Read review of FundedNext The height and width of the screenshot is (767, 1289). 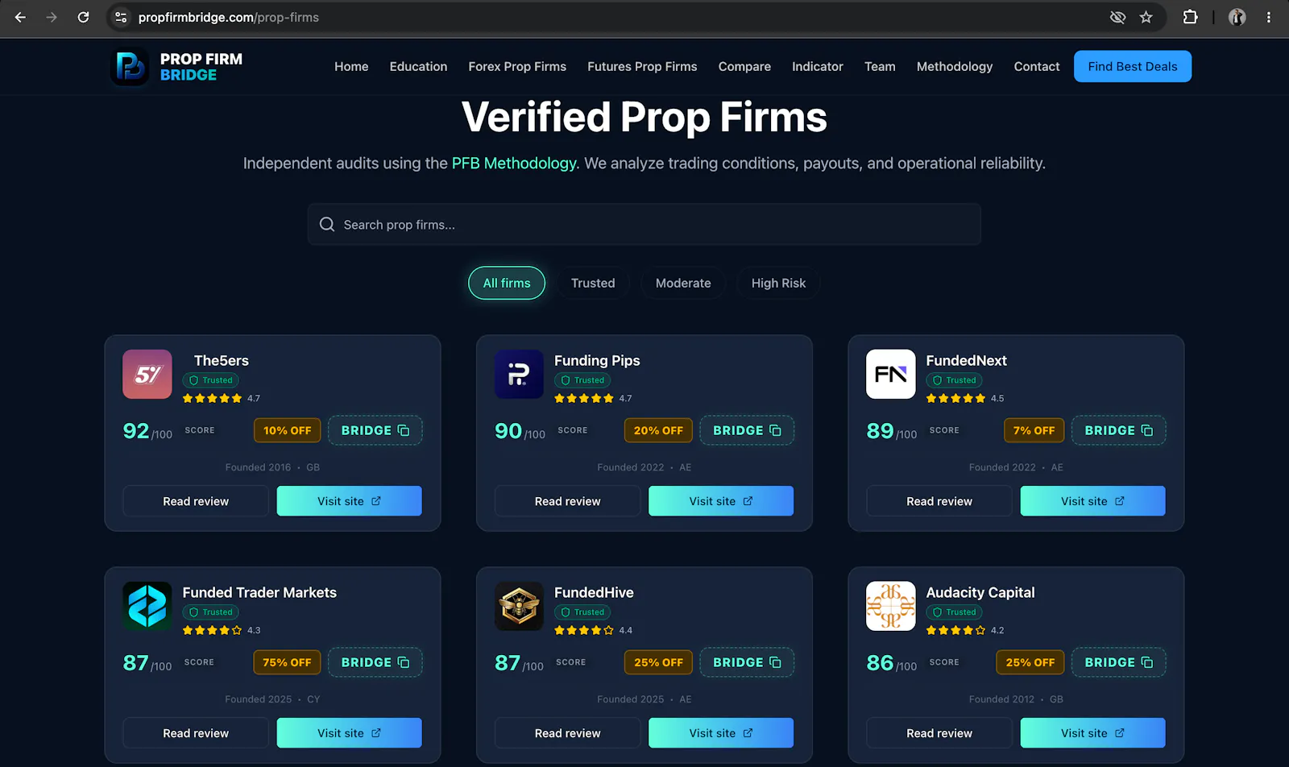pyautogui.click(x=939, y=501)
